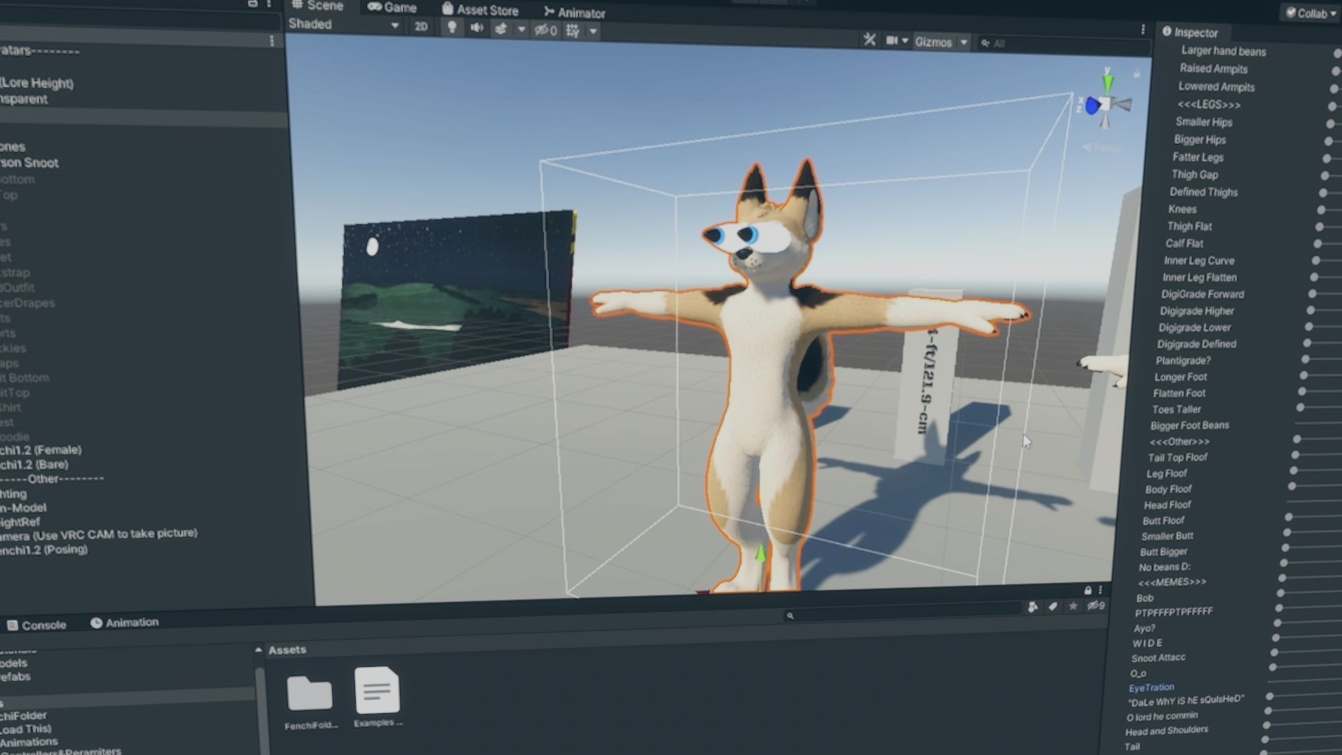
Task: Search by label tag icon in Project
Action: tap(1053, 606)
